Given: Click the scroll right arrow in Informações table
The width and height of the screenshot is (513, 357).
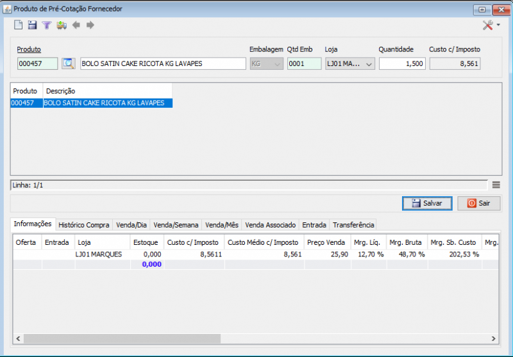Looking at the screenshot, I should point(494,338).
